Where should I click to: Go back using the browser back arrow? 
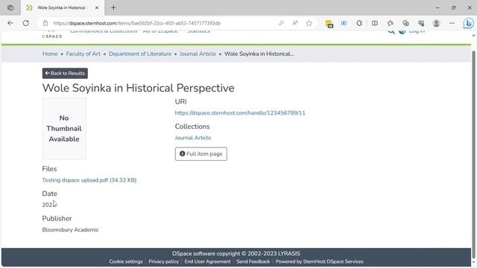pos(10,23)
